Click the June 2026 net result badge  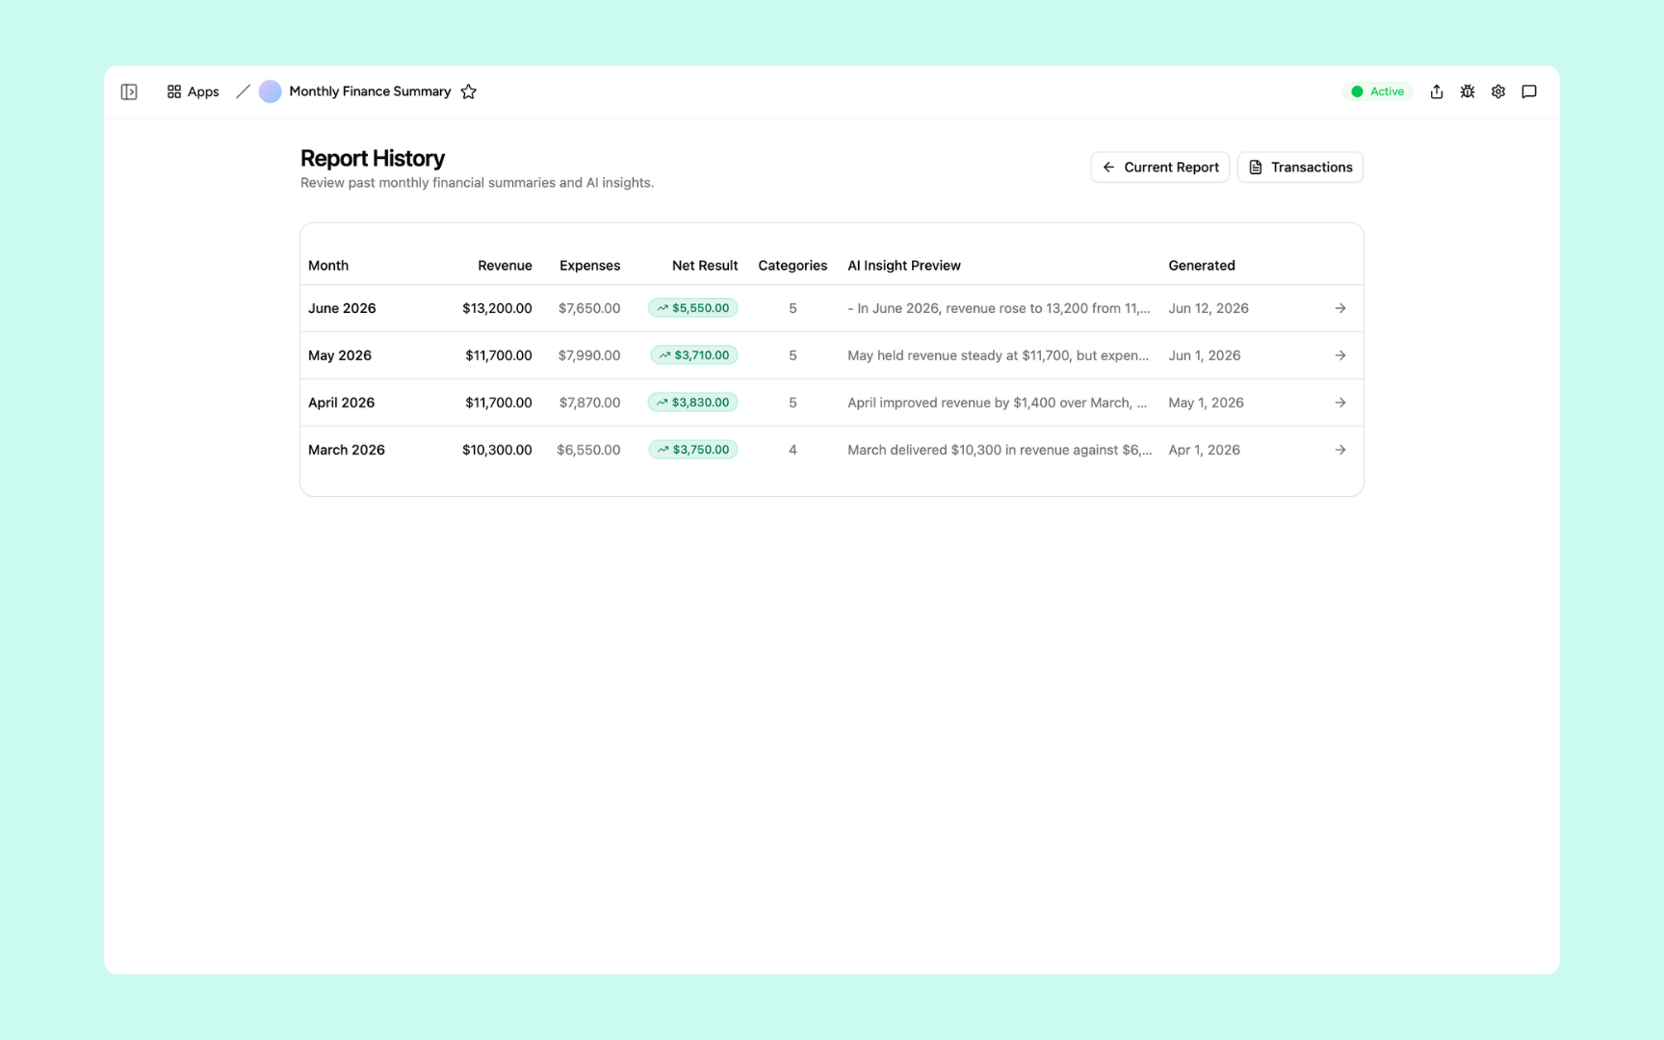coord(693,308)
